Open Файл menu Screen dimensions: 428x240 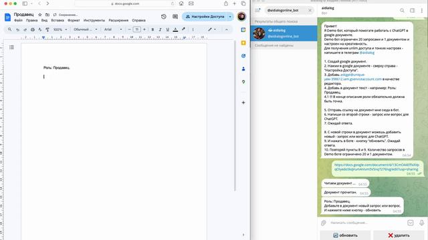18,21
